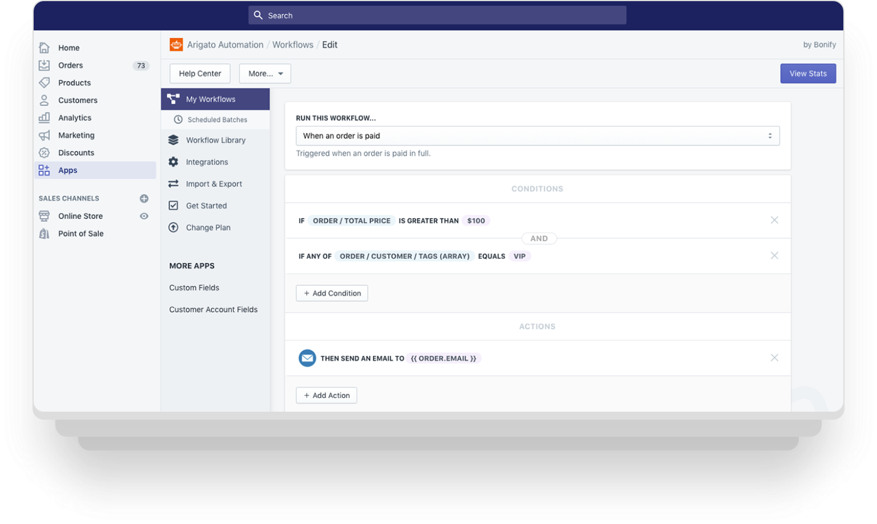
Task: Toggle Online Store eye visibility icon
Action: (x=144, y=216)
